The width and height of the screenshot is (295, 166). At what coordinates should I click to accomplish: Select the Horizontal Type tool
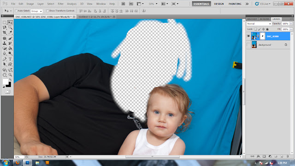tap(10, 59)
